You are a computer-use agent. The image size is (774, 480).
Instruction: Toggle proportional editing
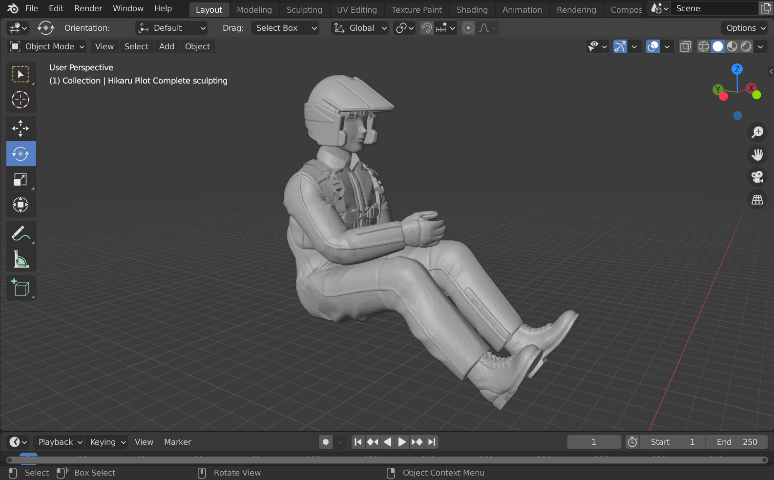pyautogui.click(x=468, y=28)
